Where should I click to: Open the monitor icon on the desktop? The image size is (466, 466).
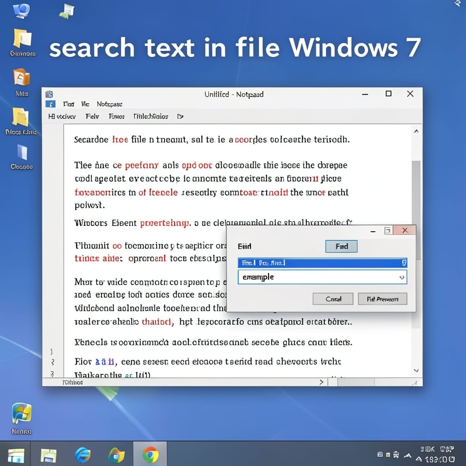(21, 11)
